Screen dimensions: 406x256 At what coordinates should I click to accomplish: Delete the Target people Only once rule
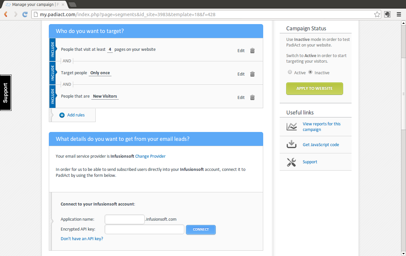point(252,74)
